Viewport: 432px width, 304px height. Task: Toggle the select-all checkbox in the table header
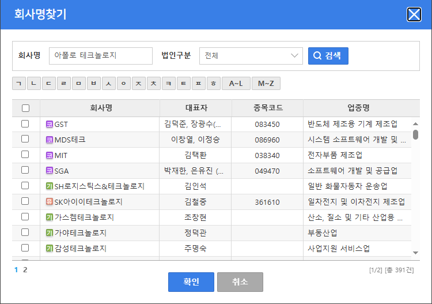point(25,108)
